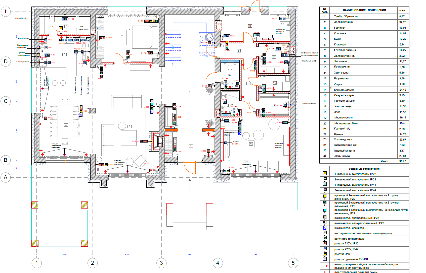This screenshot has width=426, height=273.
Task: Click grid axis circle 4
Action: (218, 263)
